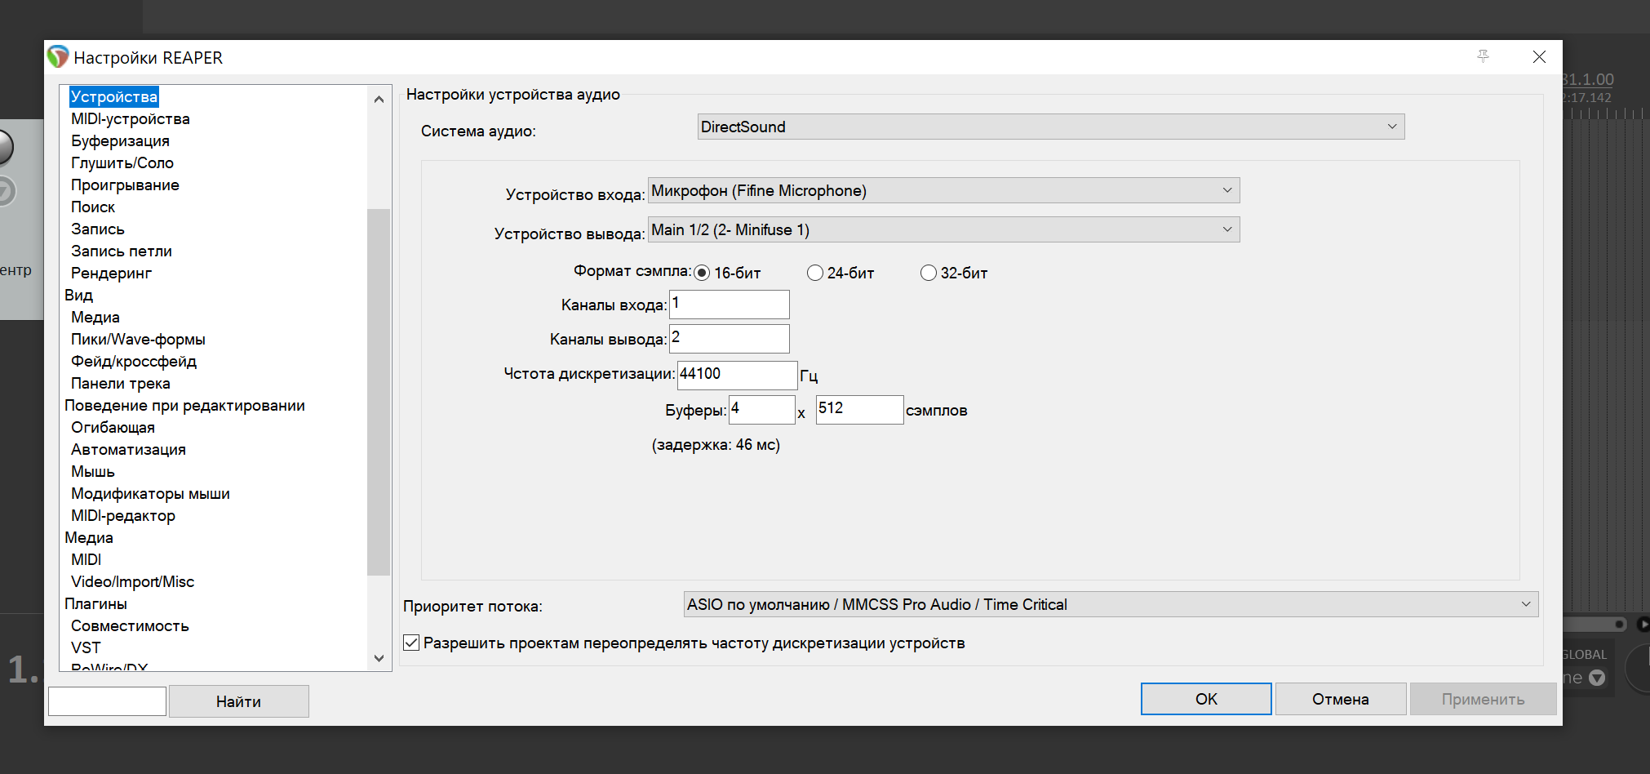
Task: Click the Каналы входа field
Action: (730, 305)
